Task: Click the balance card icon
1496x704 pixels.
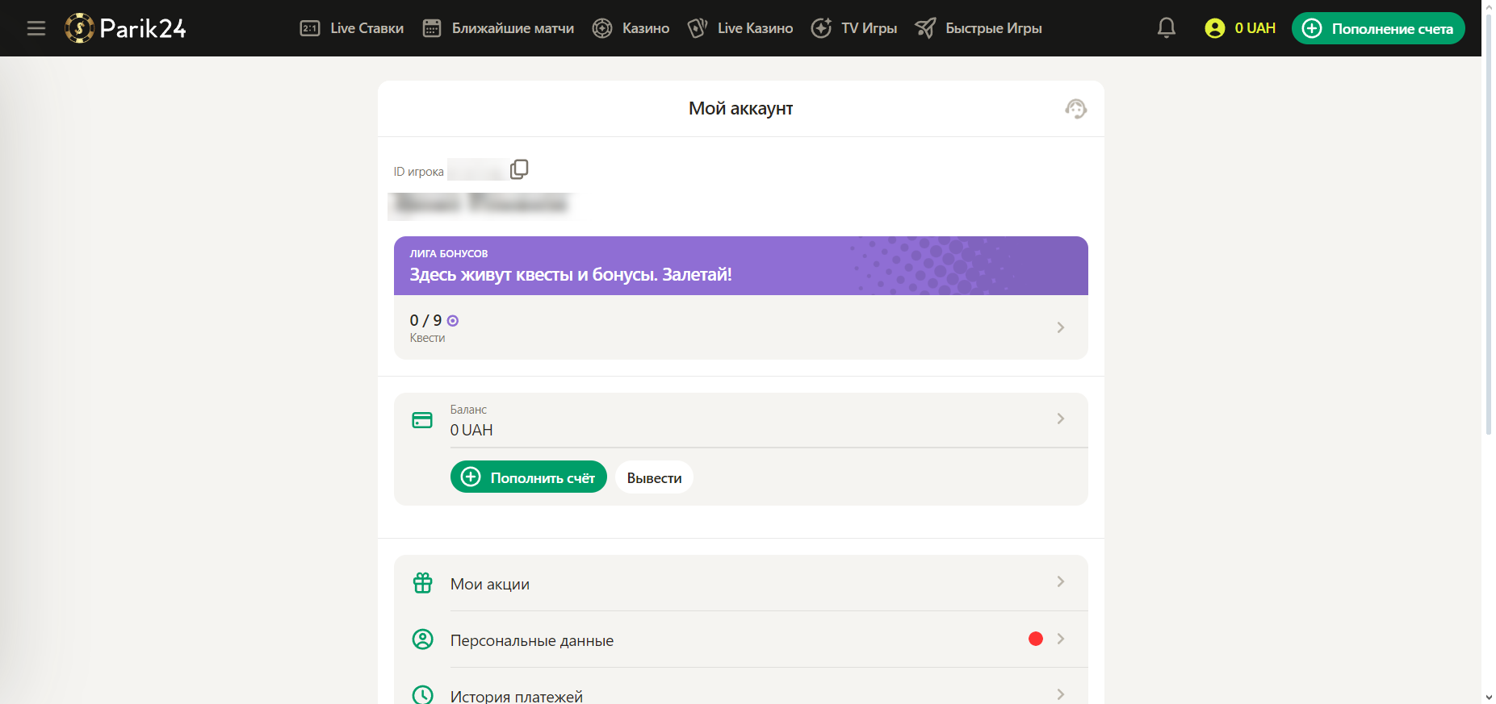Action: click(422, 420)
